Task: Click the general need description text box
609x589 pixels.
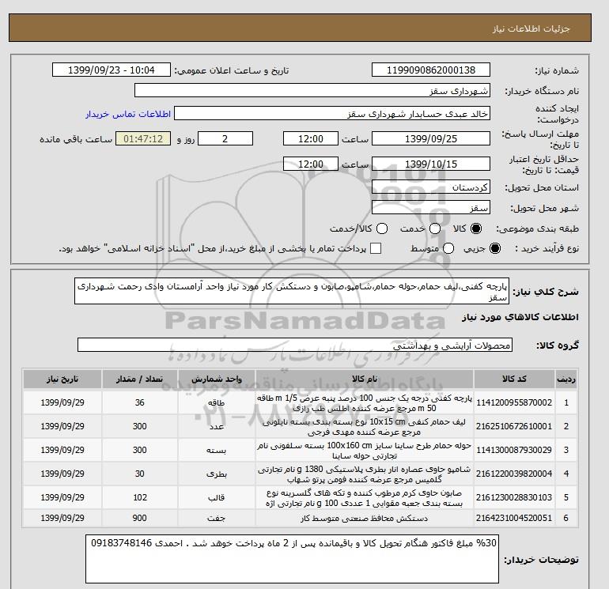Action: click(292, 291)
